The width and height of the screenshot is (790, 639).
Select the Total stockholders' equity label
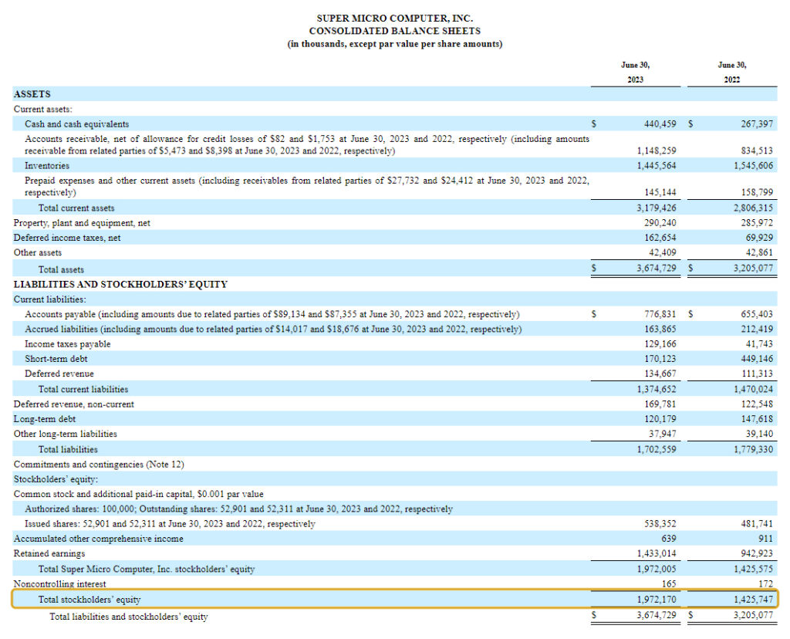coord(89,600)
